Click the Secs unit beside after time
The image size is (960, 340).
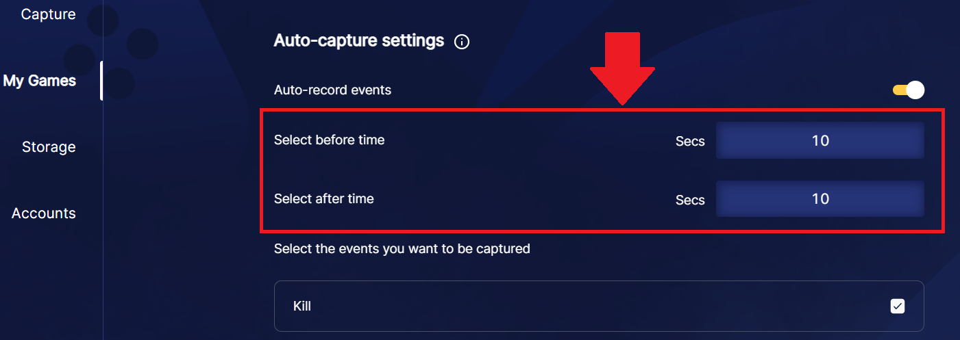point(689,200)
